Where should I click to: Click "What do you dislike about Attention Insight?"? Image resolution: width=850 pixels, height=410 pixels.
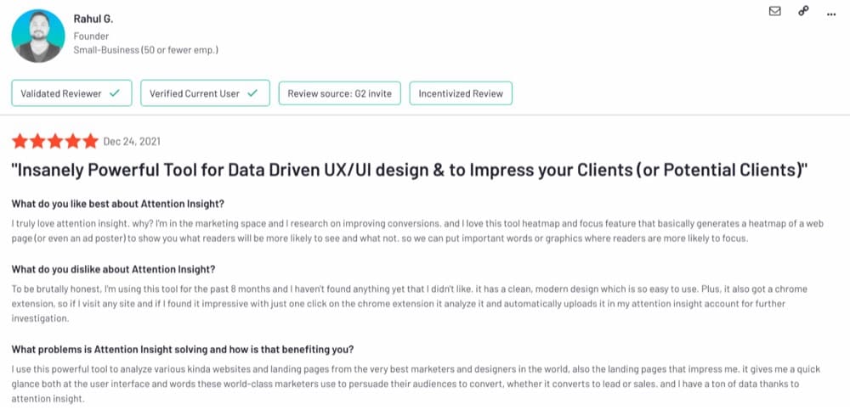tap(113, 269)
